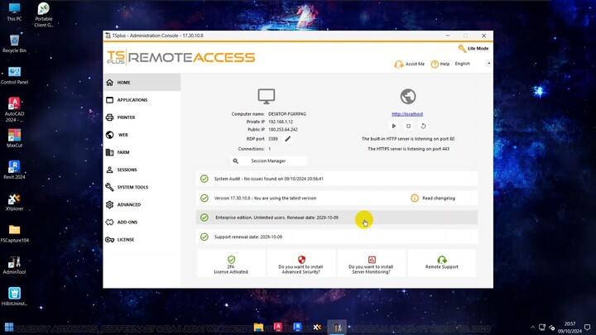Select AutoCAD 2024 desktop shortcut
Viewport: 596px width, 335px height.
(14, 110)
